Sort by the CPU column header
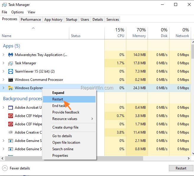The image size is (194, 176). click(x=115, y=33)
